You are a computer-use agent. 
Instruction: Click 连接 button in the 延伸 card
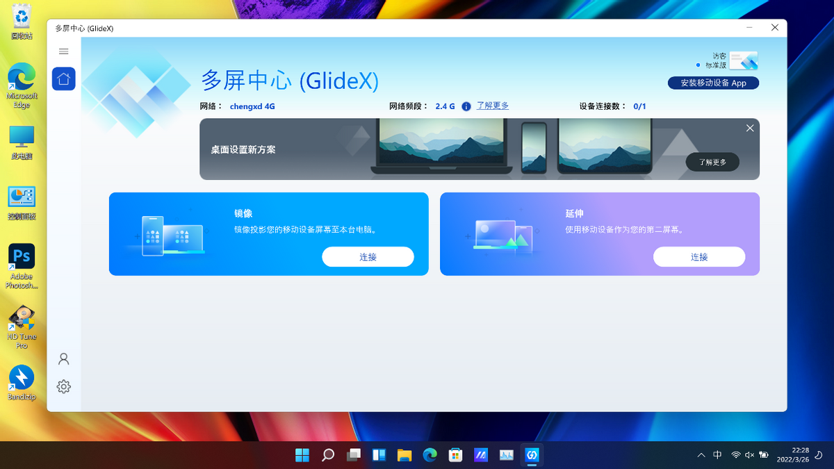(x=699, y=256)
